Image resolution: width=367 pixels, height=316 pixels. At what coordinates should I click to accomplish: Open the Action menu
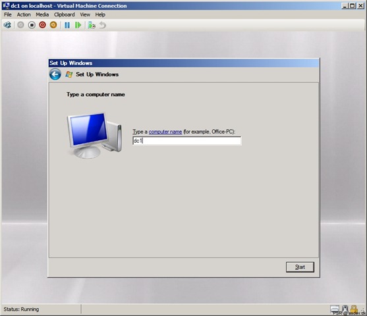click(24, 14)
